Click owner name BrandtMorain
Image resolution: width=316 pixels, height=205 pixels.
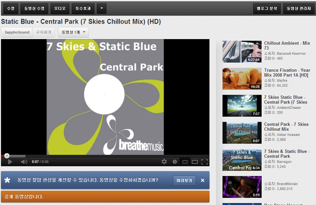coord(287,184)
